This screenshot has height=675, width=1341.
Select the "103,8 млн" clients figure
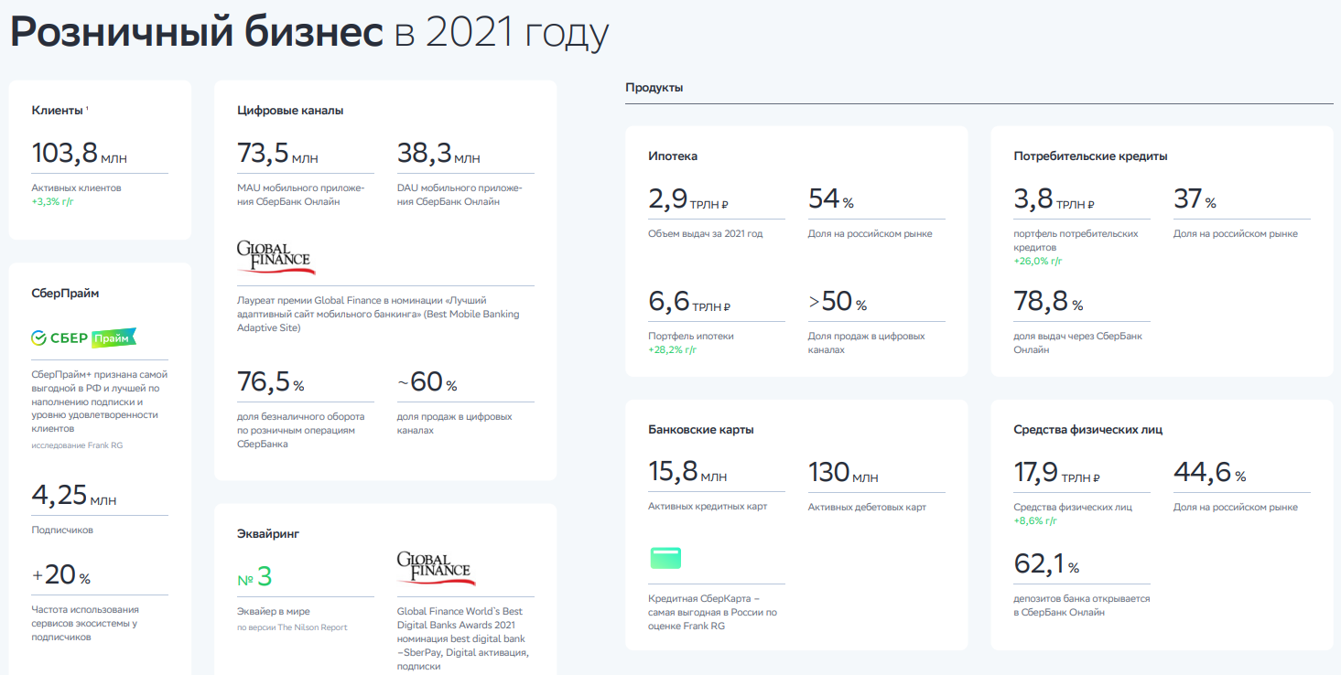click(80, 153)
